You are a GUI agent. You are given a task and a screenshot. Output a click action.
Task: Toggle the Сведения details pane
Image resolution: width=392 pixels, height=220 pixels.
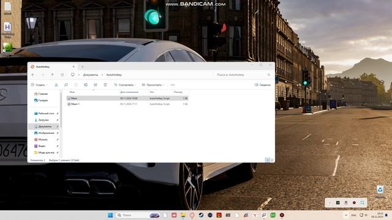(x=263, y=85)
